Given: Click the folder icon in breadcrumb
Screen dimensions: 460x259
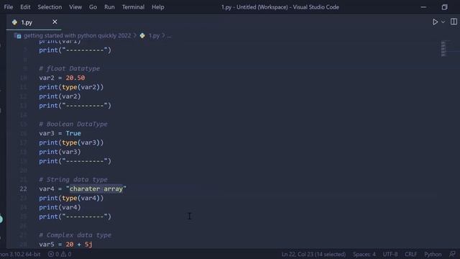Looking at the screenshot, I should [x=18, y=36].
